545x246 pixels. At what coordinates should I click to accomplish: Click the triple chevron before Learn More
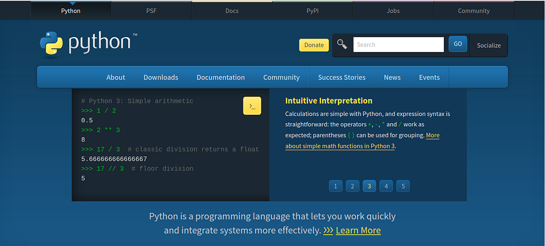point(328,230)
